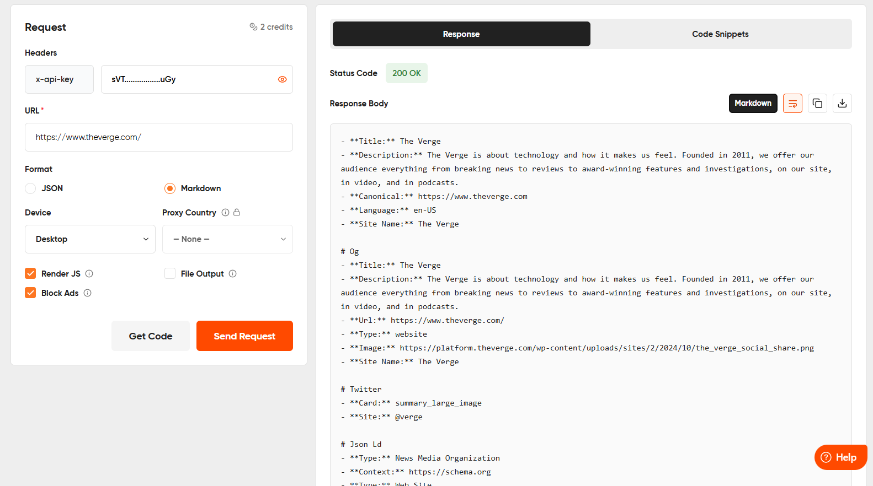Click the '**Language:** en-US' line
873x486 pixels.
(x=388, y=210)
